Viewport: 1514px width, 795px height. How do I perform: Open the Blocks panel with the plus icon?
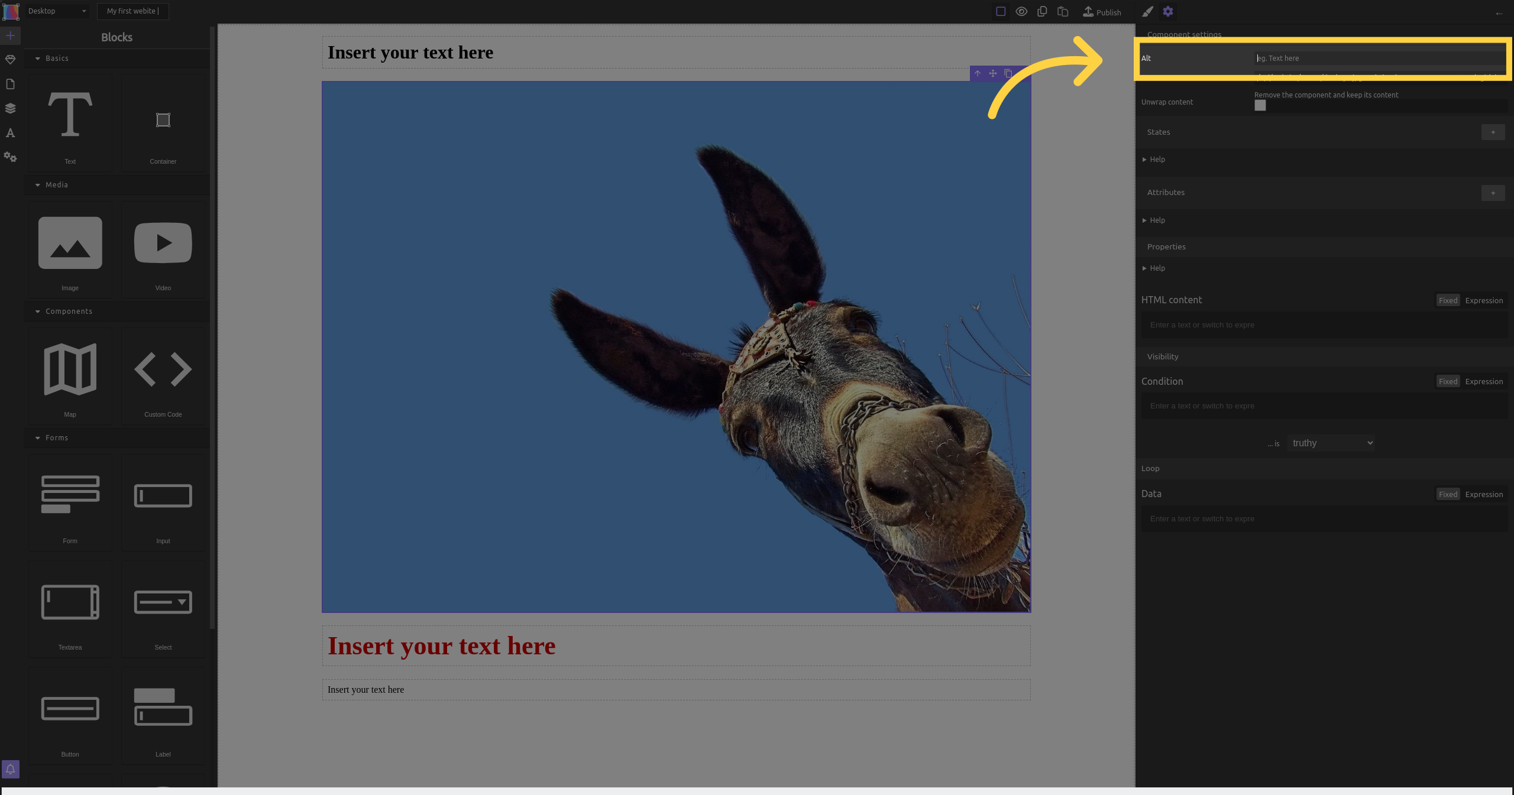[10, 36]
